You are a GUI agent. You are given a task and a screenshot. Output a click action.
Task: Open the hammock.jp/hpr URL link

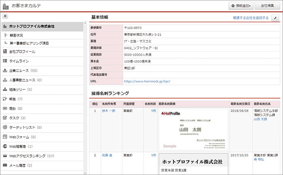click(x=147, y=81)
